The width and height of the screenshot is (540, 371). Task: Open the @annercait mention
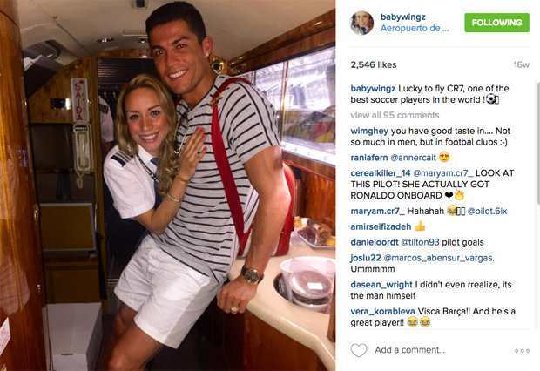[413, 158]
